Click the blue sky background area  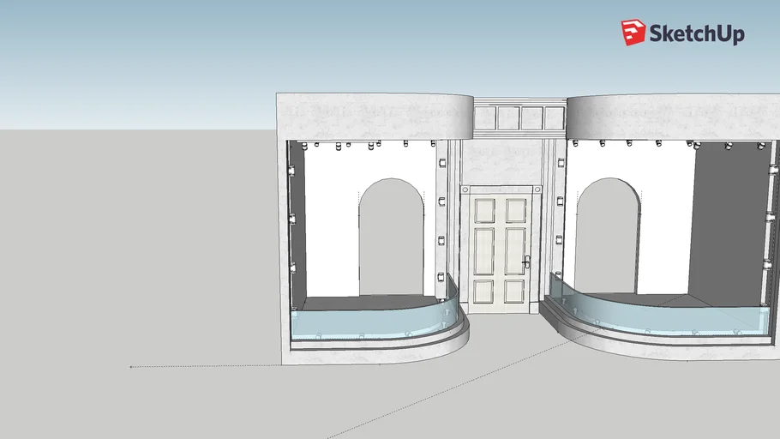point(257,51)
